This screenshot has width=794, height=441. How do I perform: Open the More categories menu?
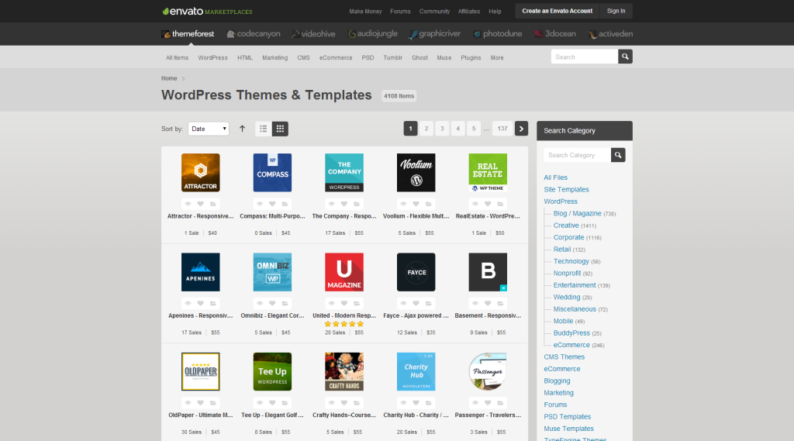[x=497, y=57]
